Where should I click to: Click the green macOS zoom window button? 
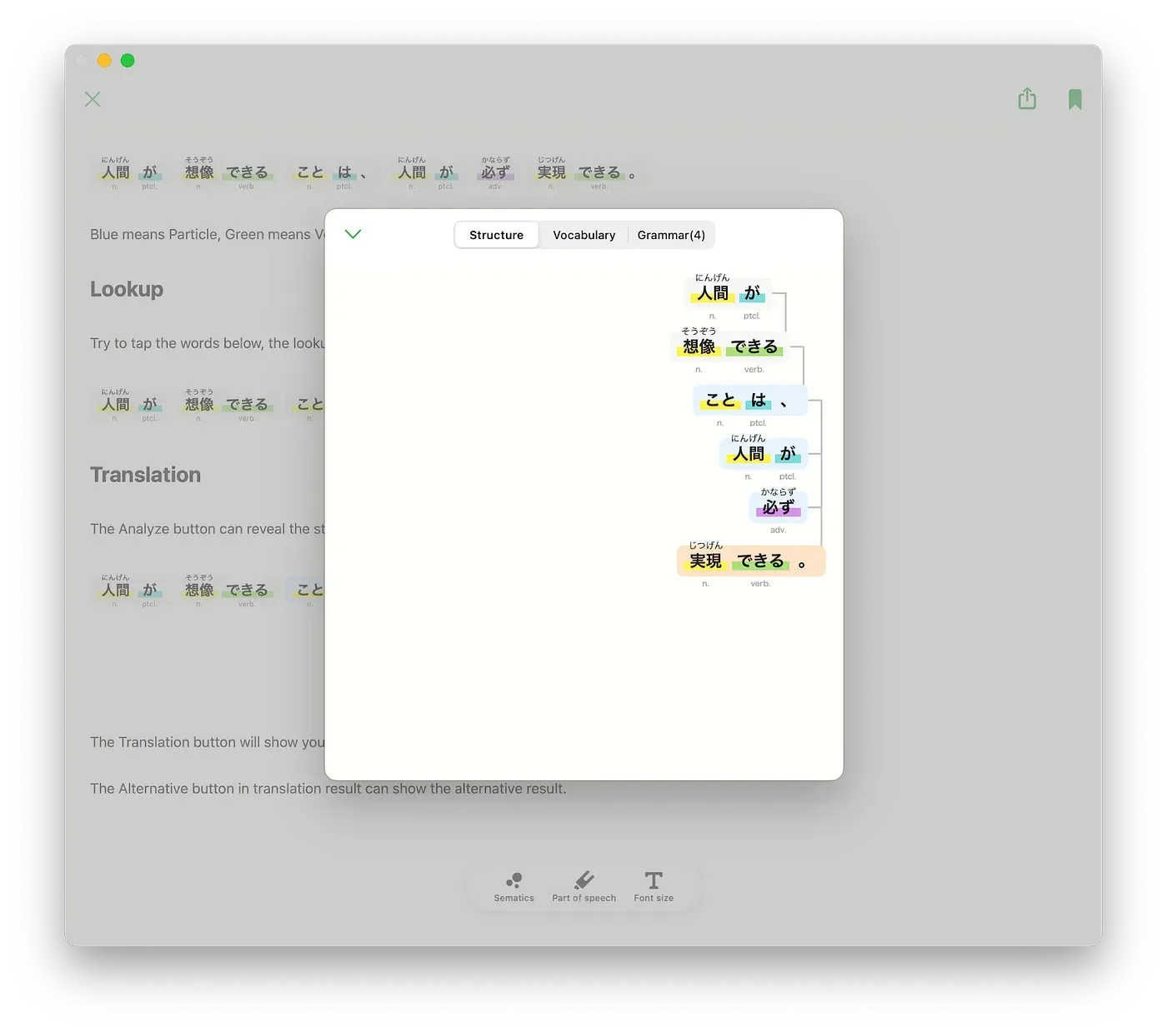pyautogui.click(x=128, y=60)
